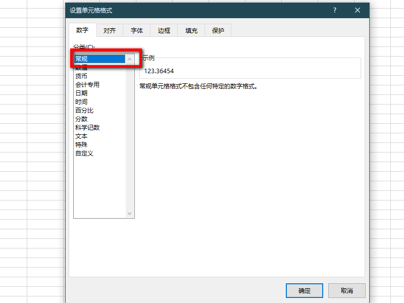Go to the 保护 tab

218,31
